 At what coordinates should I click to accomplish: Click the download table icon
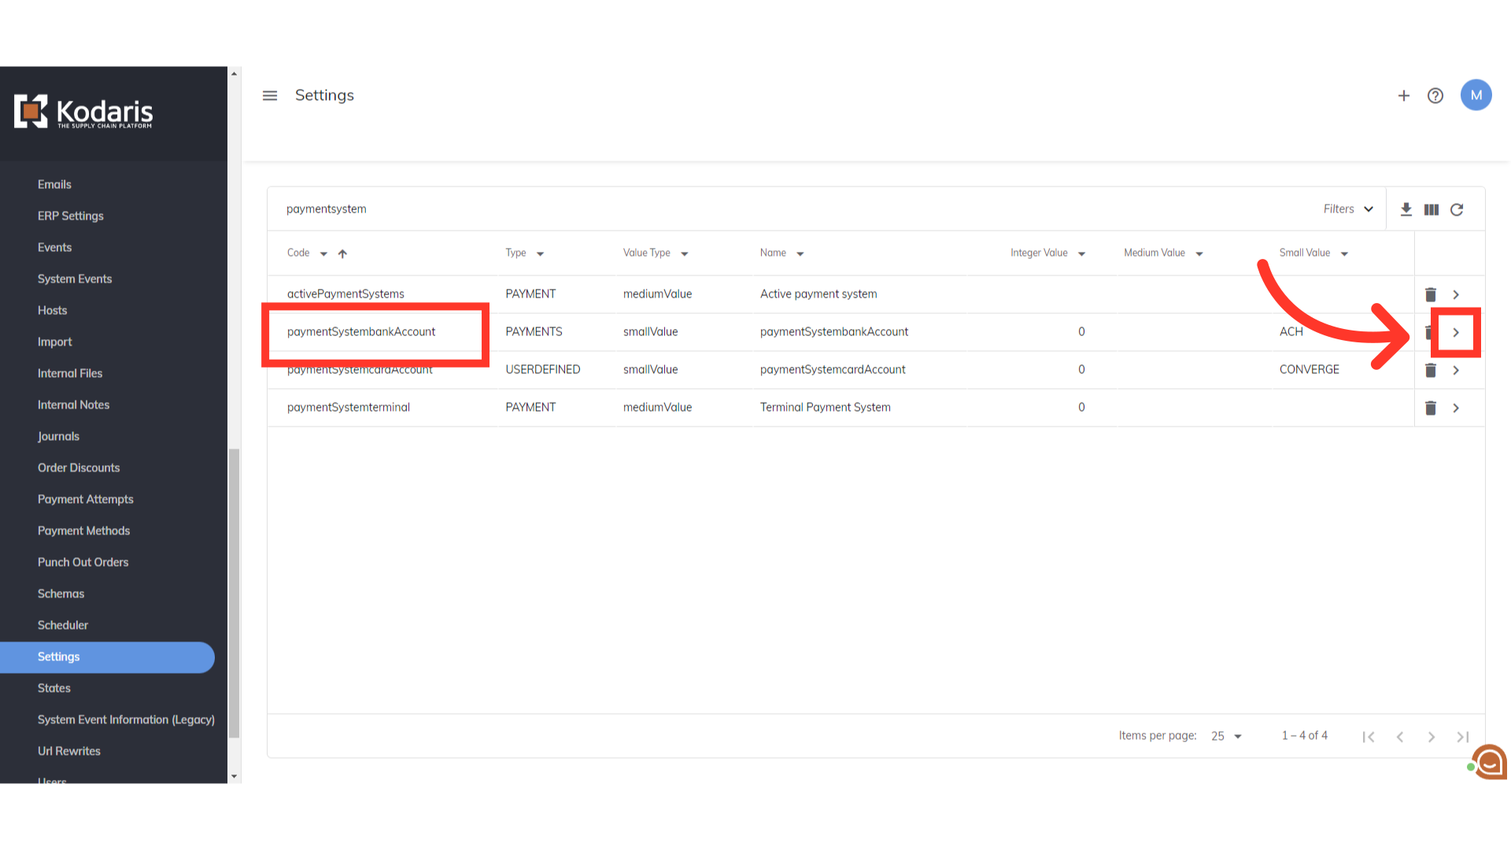pyautogui.click(x=1406, y=209)
